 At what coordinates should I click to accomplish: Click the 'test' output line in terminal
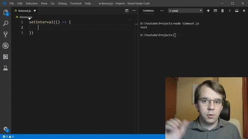(144, 27)
